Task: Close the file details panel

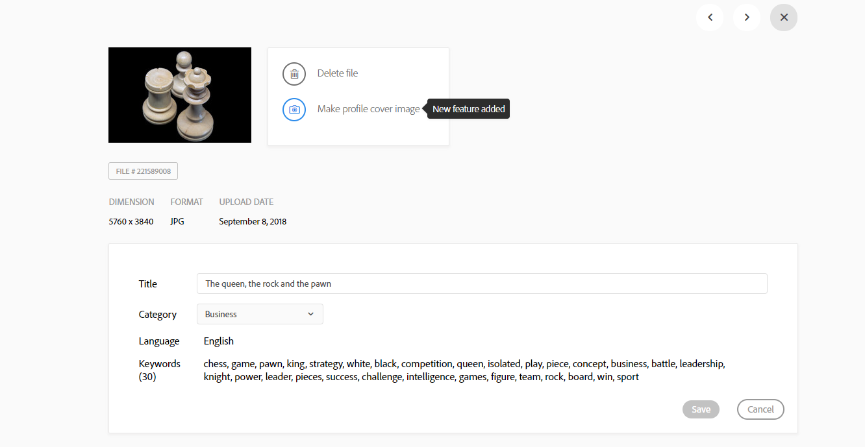Action: click(x=784, y=18)
